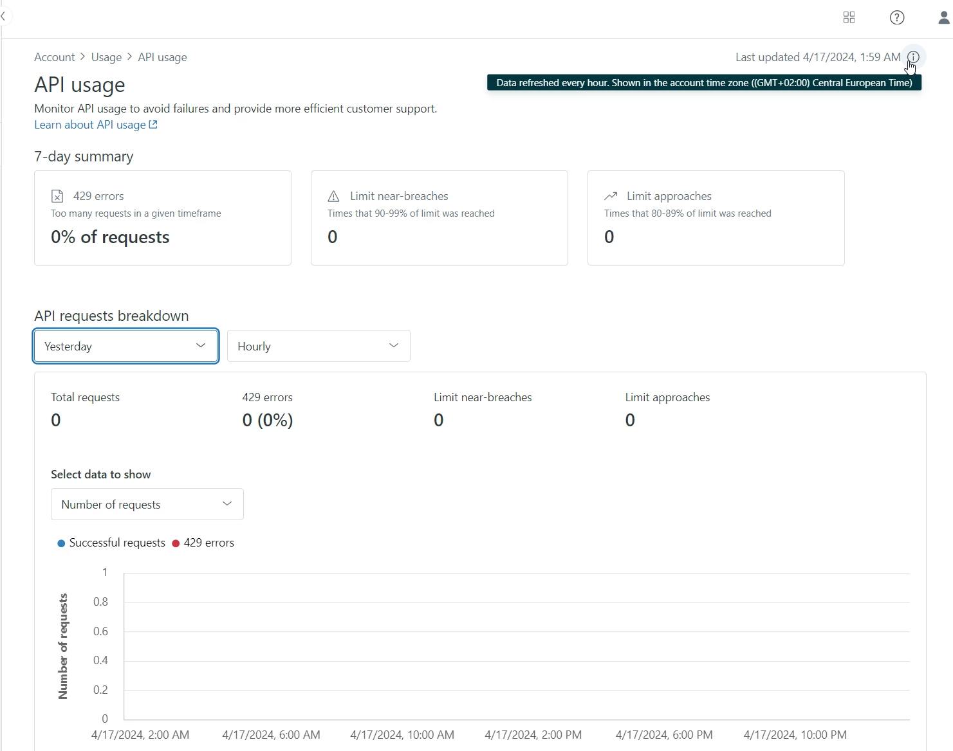Click the API usage page title
Viewport: 953px width, 751px height.
tap(80, 85)
